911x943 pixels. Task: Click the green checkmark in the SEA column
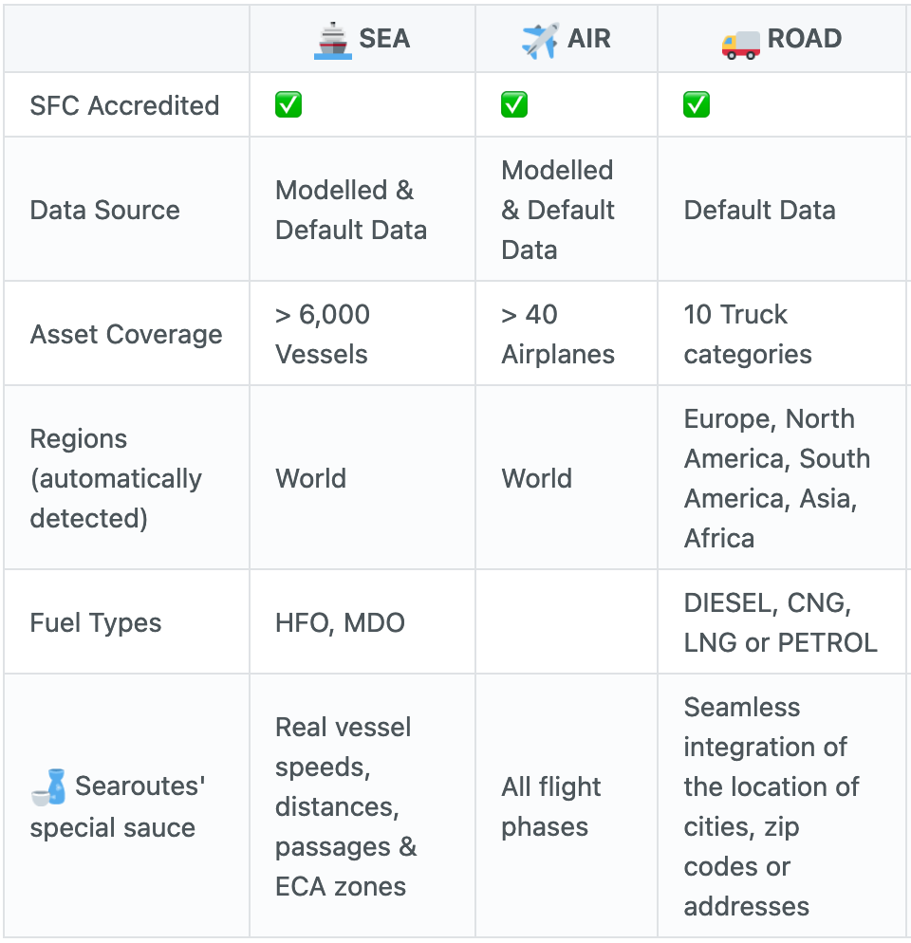point(288,104)
